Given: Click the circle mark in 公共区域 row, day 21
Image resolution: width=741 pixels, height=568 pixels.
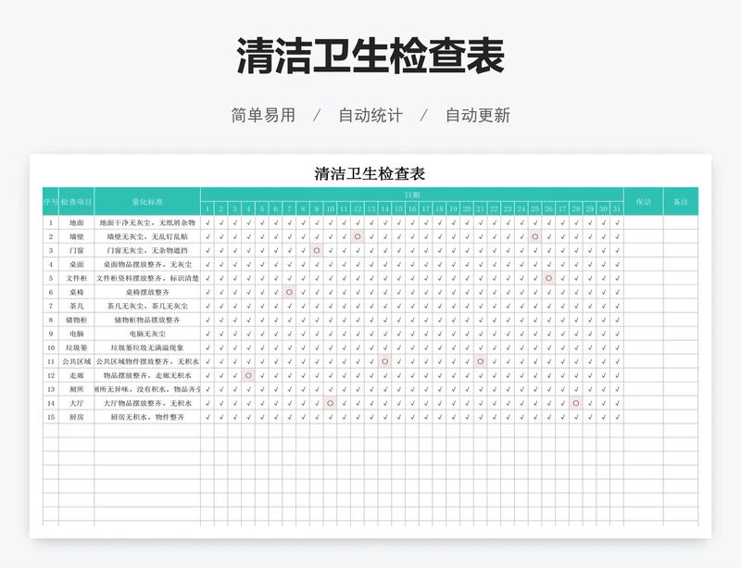Looking at the screenshot, I should [x=481, y=361].
